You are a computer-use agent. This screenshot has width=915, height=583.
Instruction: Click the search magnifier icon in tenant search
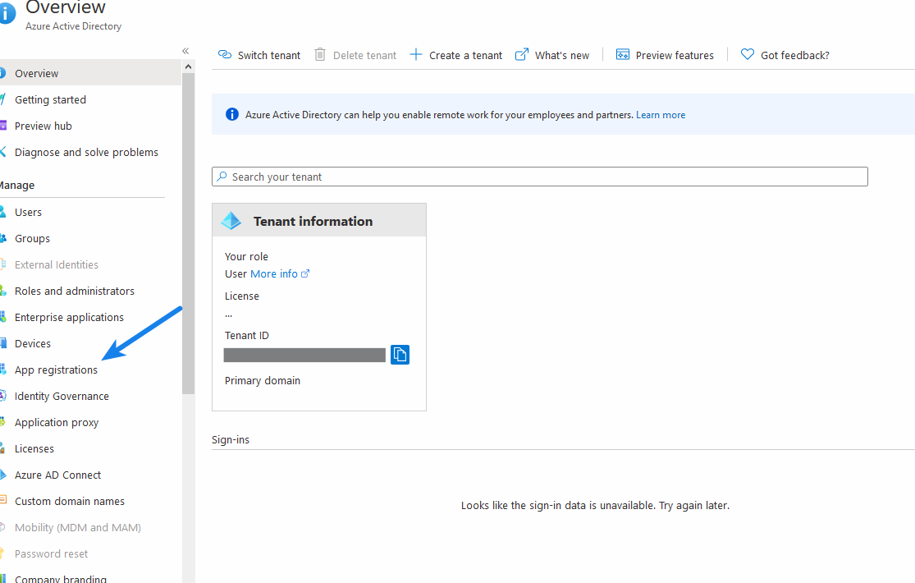pos(222,177)
